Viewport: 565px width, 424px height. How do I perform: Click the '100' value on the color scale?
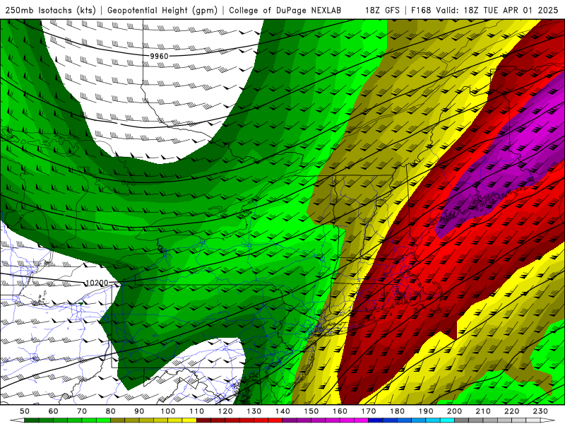tap(168, 411)
